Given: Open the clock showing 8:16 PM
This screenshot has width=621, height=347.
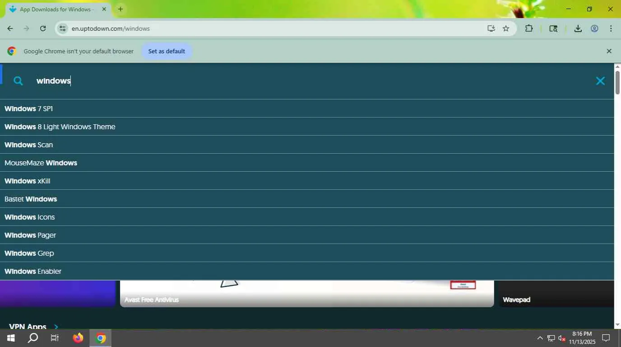Looking at the screenshot, I should coord(582,338).
